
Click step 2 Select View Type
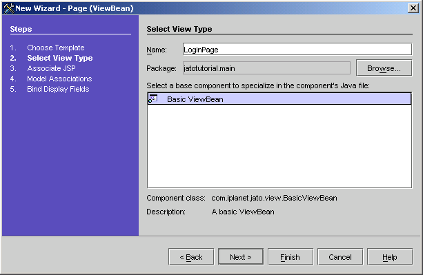[60, 58]
